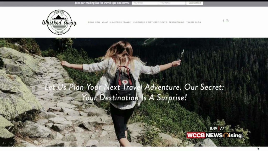Focus the Your email input field
268x151 pixels.
[145, 3]
